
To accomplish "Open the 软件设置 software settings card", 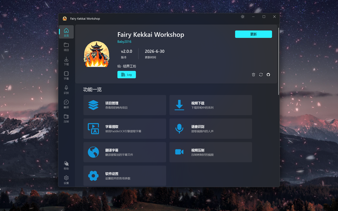I will pyautogui.click(x=125, y=176).
